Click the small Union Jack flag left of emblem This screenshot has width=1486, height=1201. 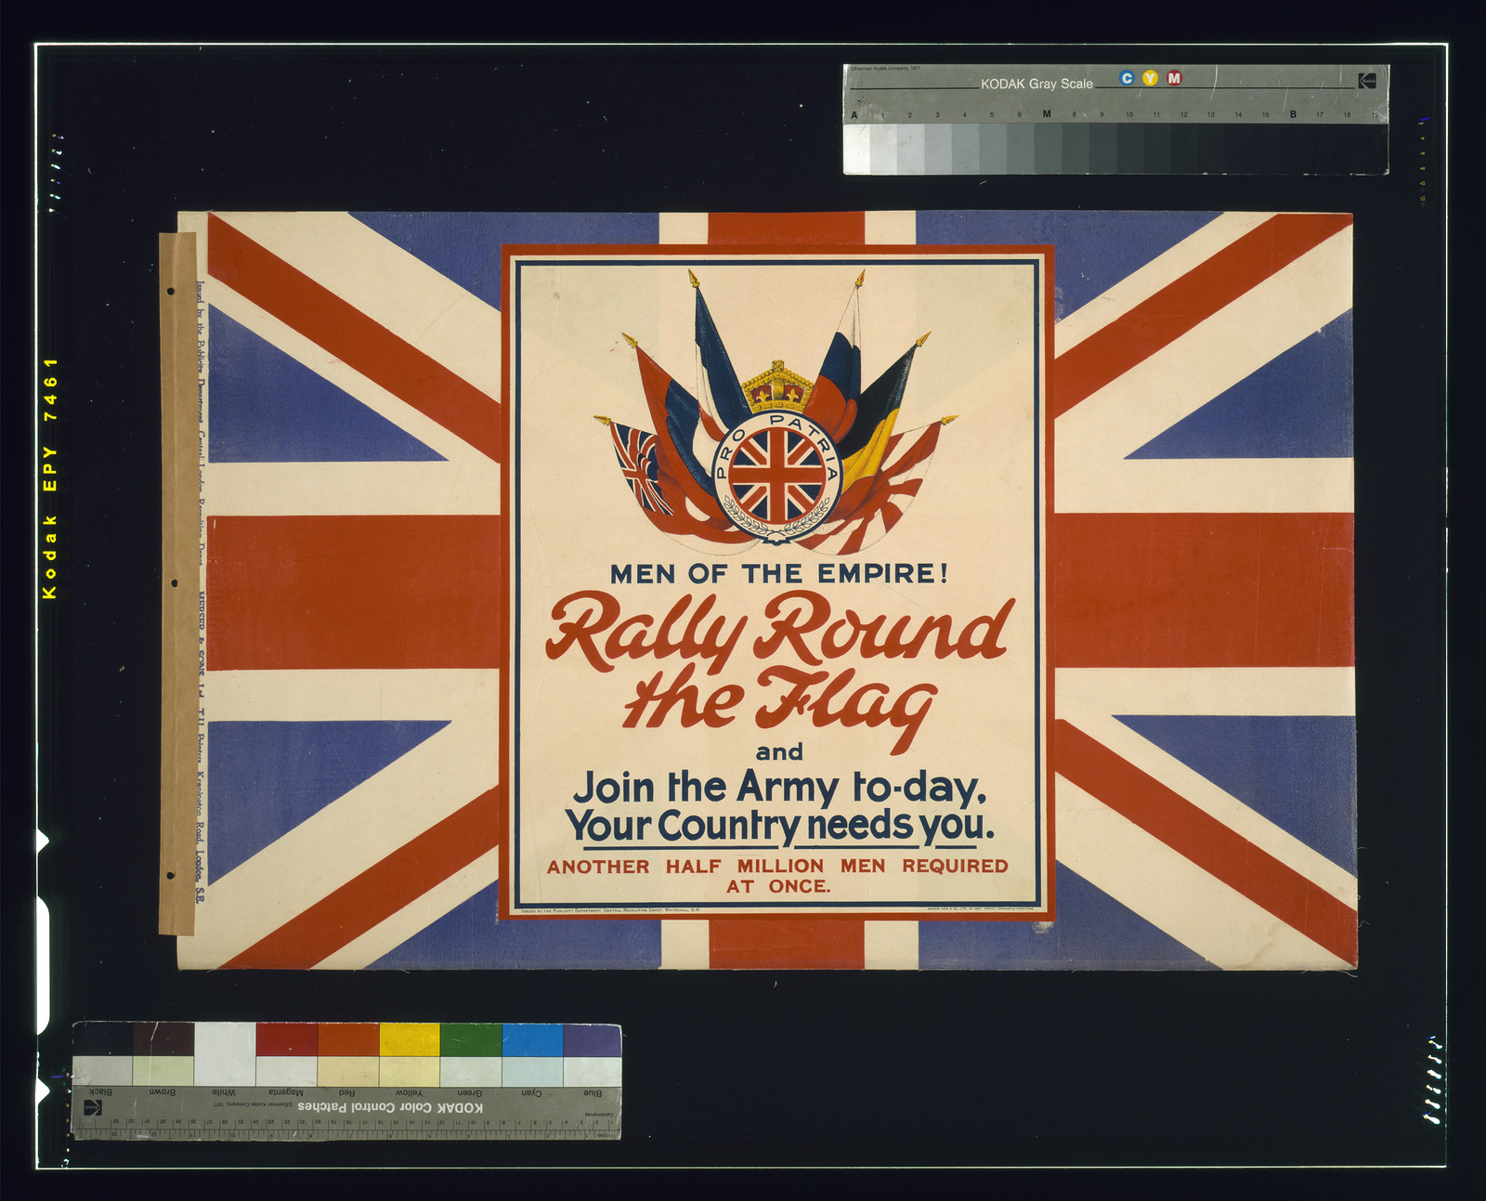(x=641, y=467)
